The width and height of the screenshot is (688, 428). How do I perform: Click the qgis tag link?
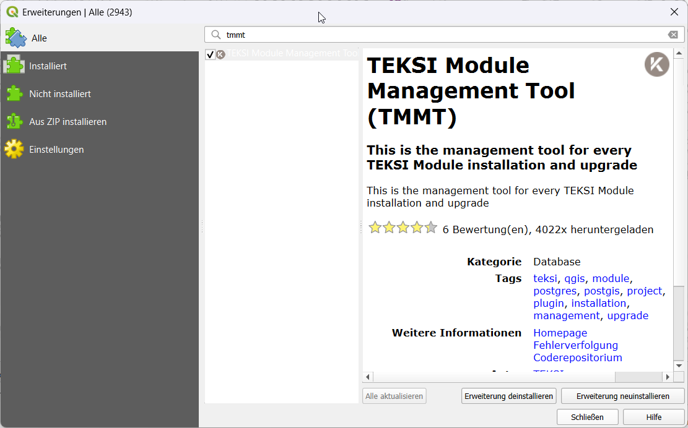tap(574, 278)
